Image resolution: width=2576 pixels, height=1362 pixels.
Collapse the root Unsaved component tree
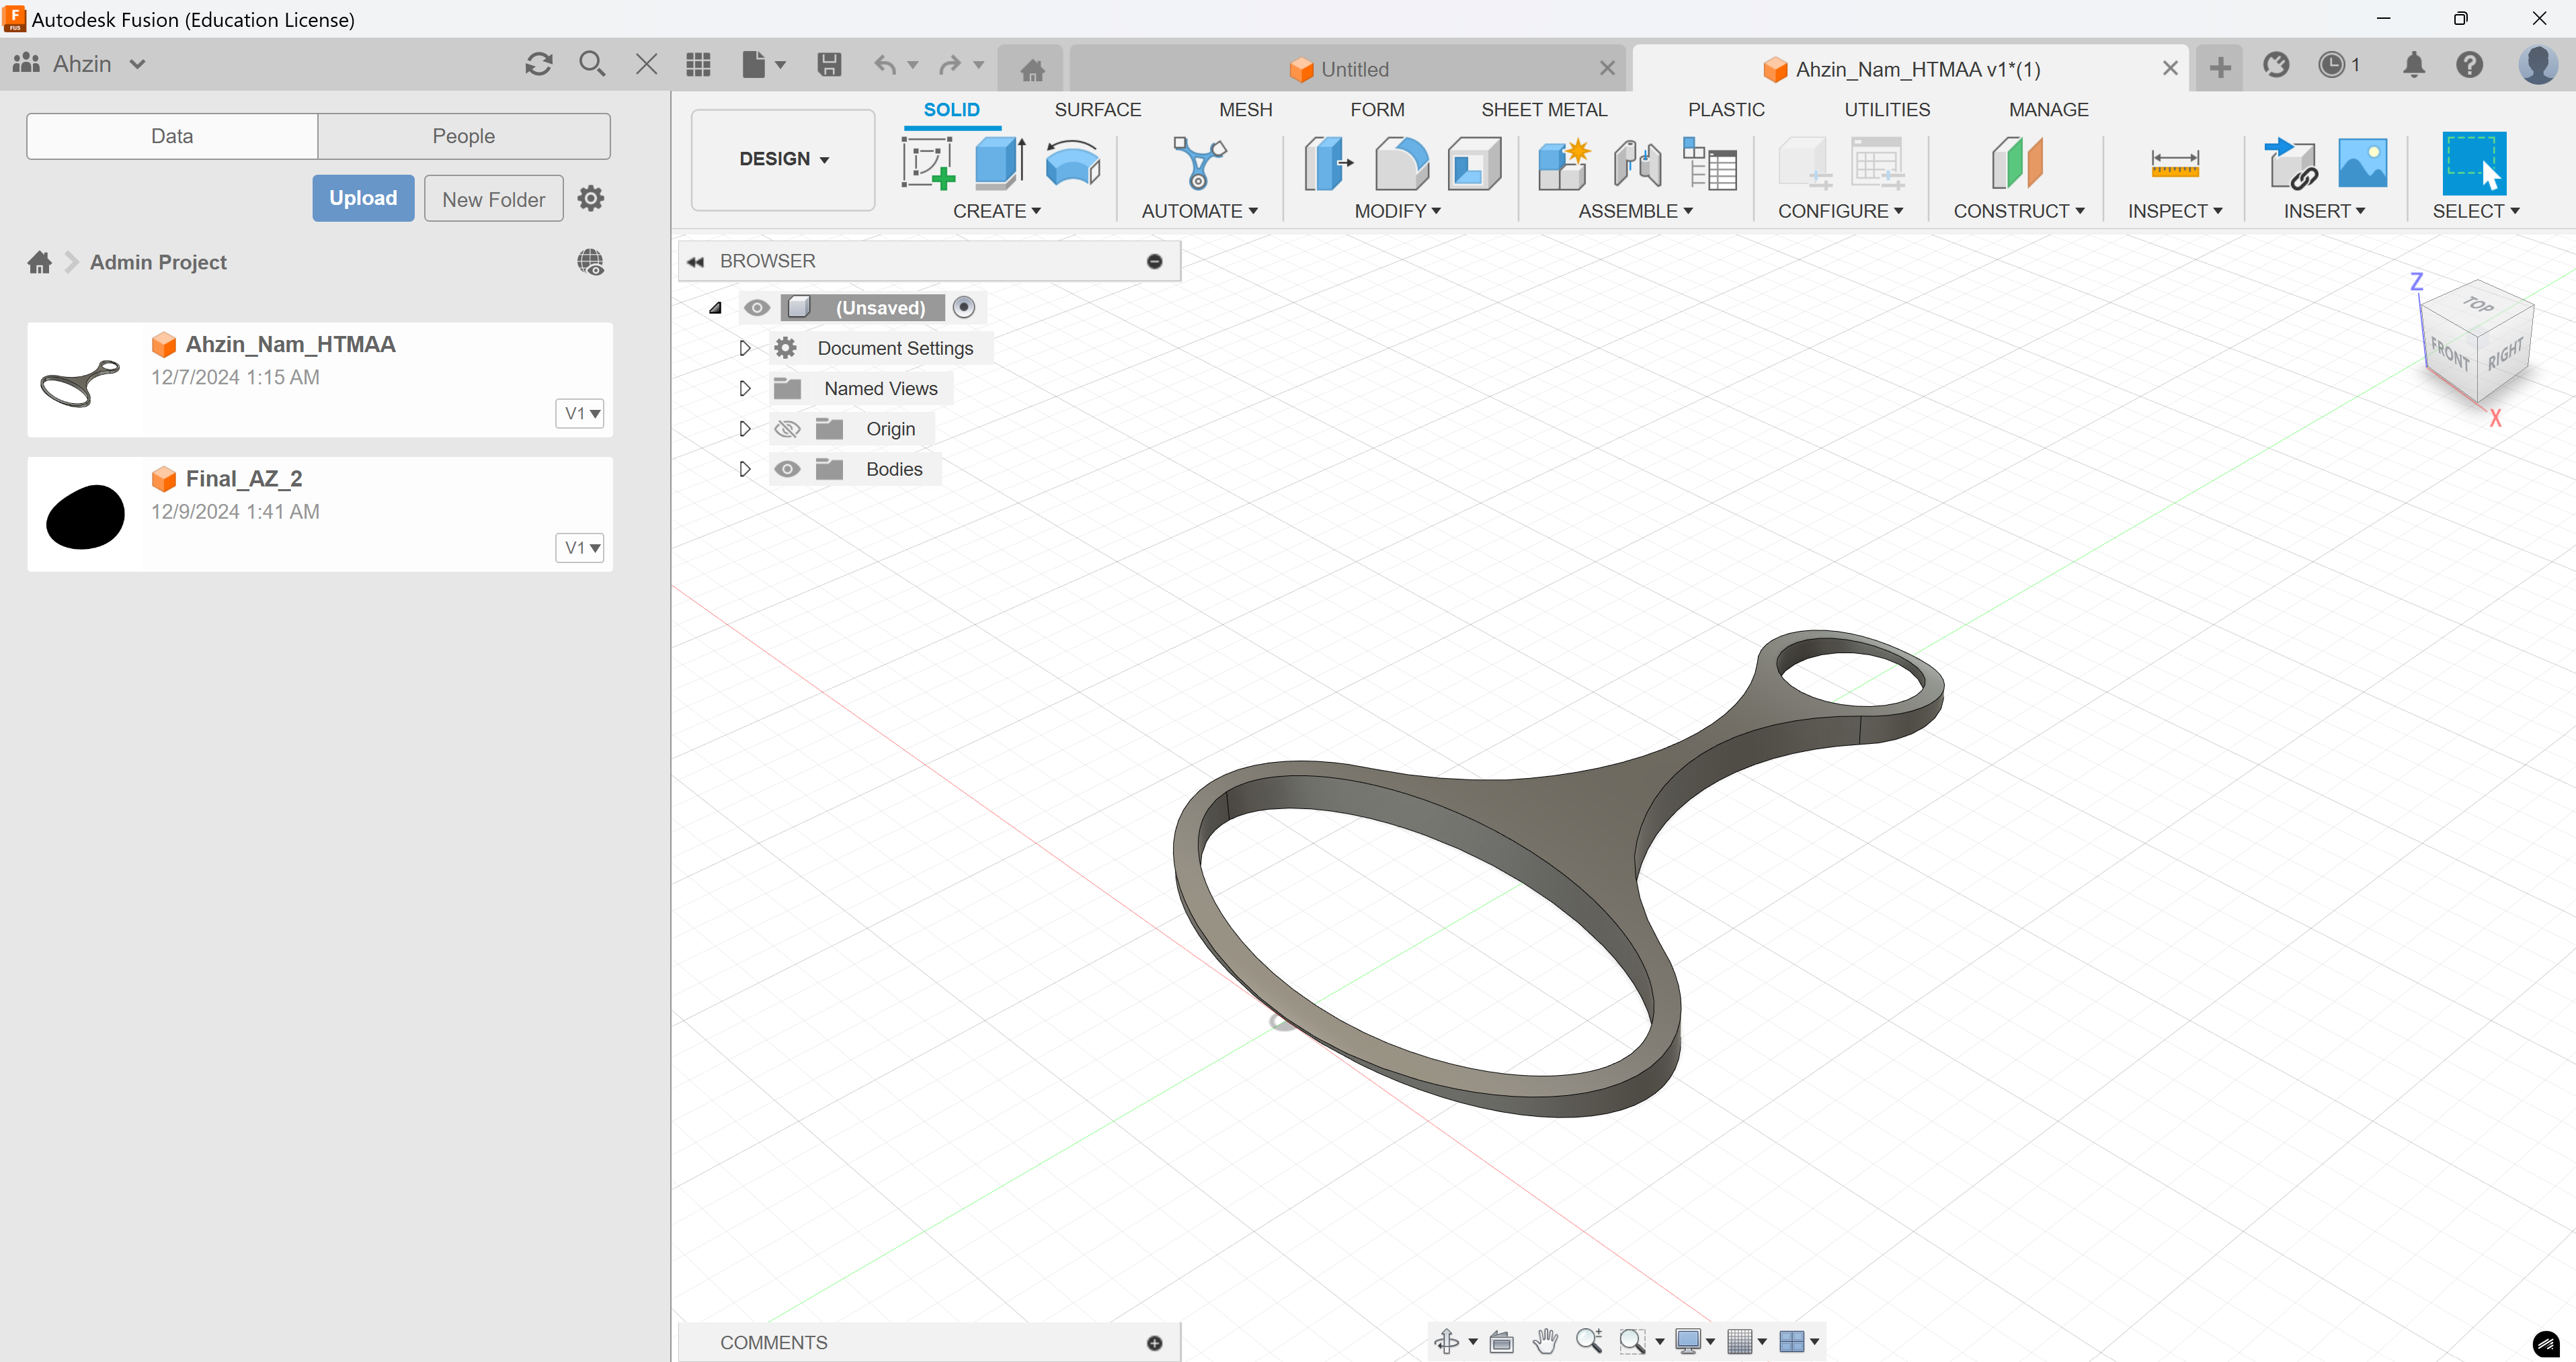[x=715, y=308]
